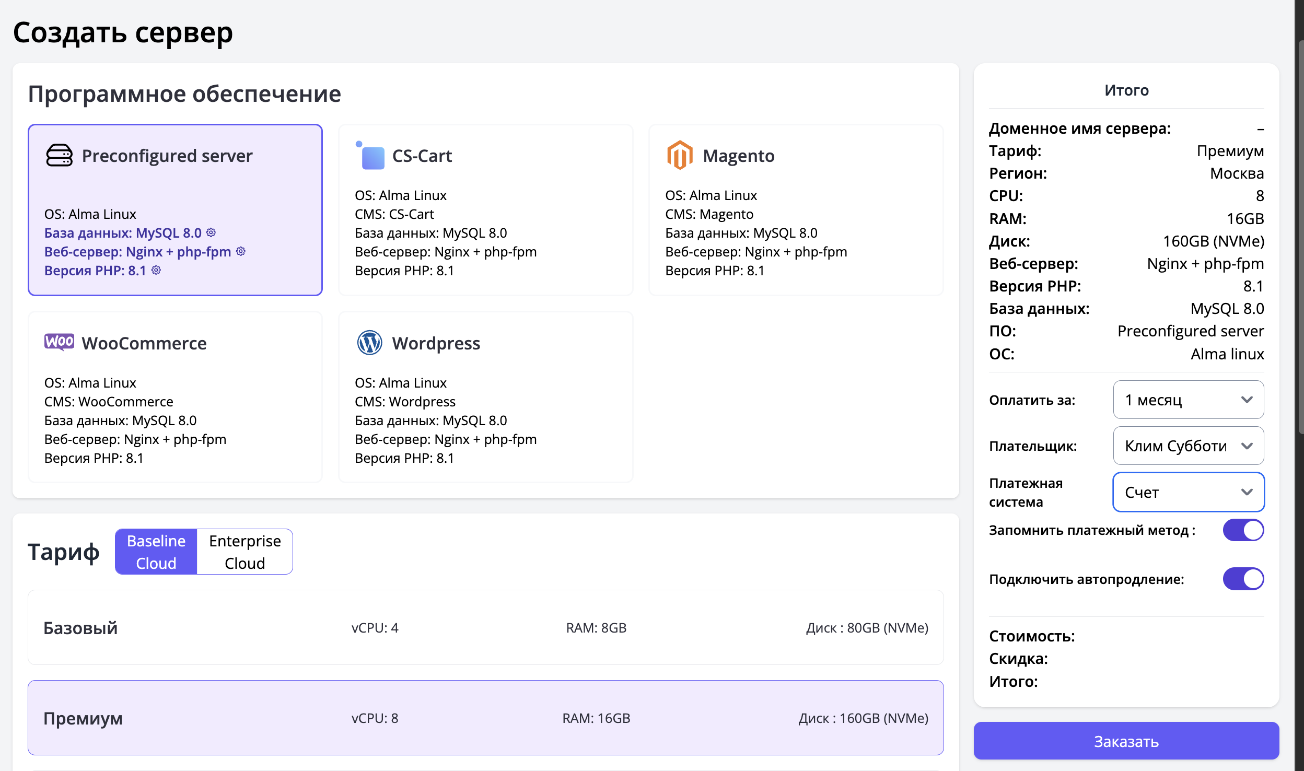Open MySQL 8.0 database settings gear
The height and width of the screenshot is (771, 1304).
click(x=211, y=232)
